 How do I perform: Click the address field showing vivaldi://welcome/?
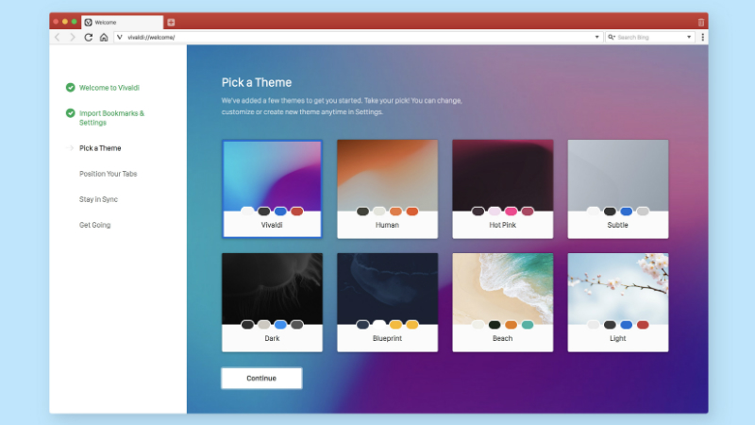[359, 37]
